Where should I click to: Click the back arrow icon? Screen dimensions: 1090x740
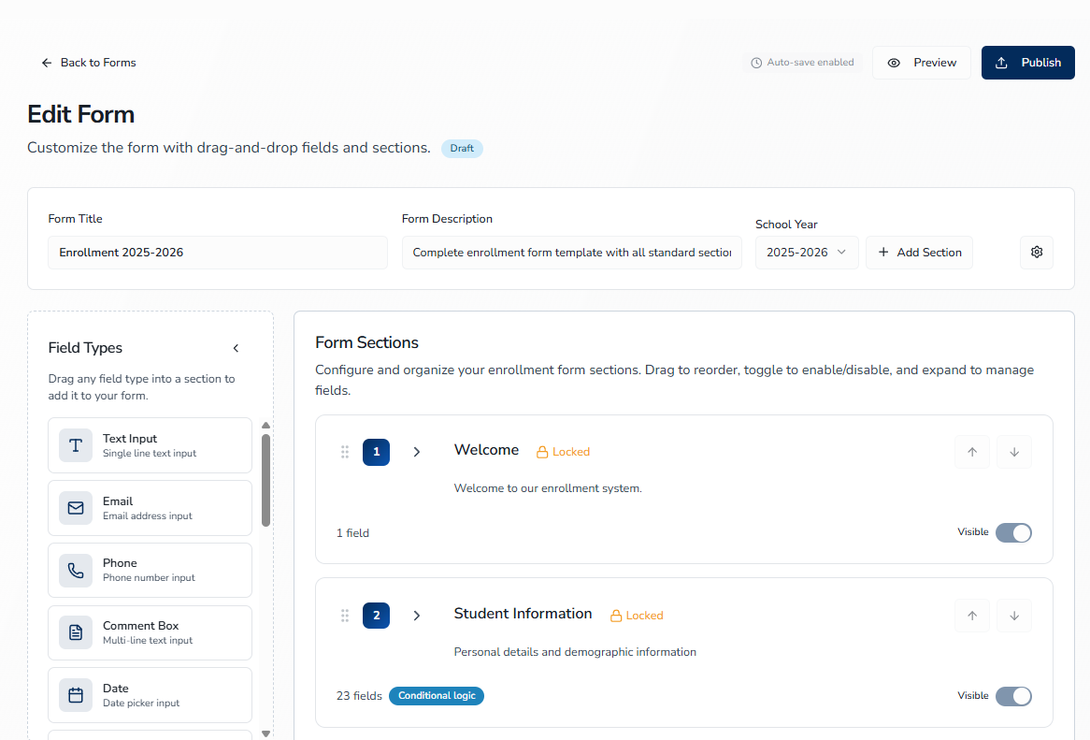tap(47, 63)
